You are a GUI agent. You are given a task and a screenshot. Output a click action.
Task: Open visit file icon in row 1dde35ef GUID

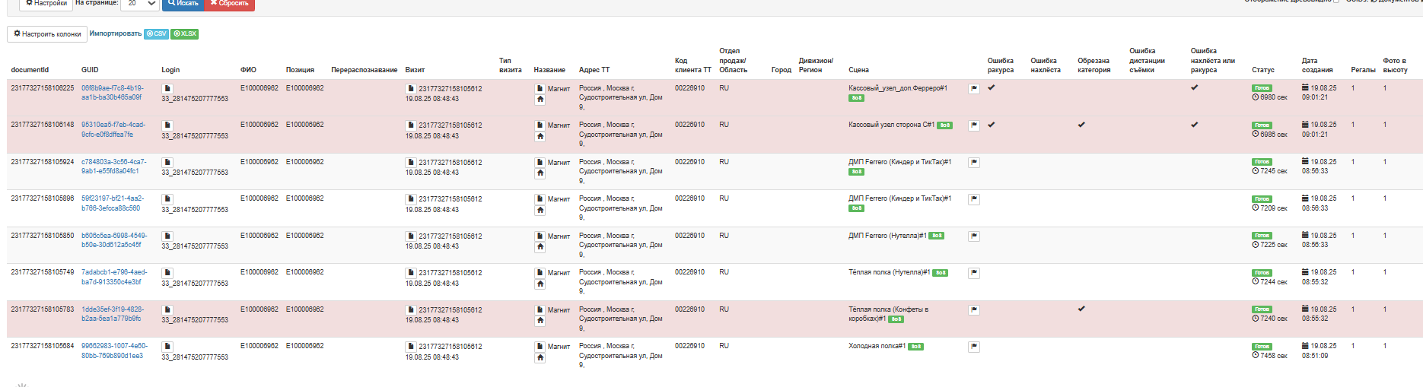tap(411, 309)
